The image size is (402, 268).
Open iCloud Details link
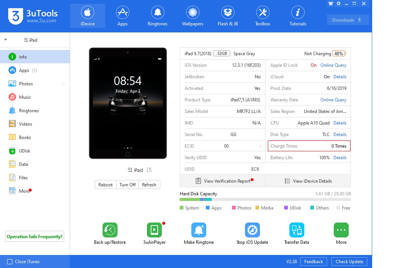pos(340,77)
